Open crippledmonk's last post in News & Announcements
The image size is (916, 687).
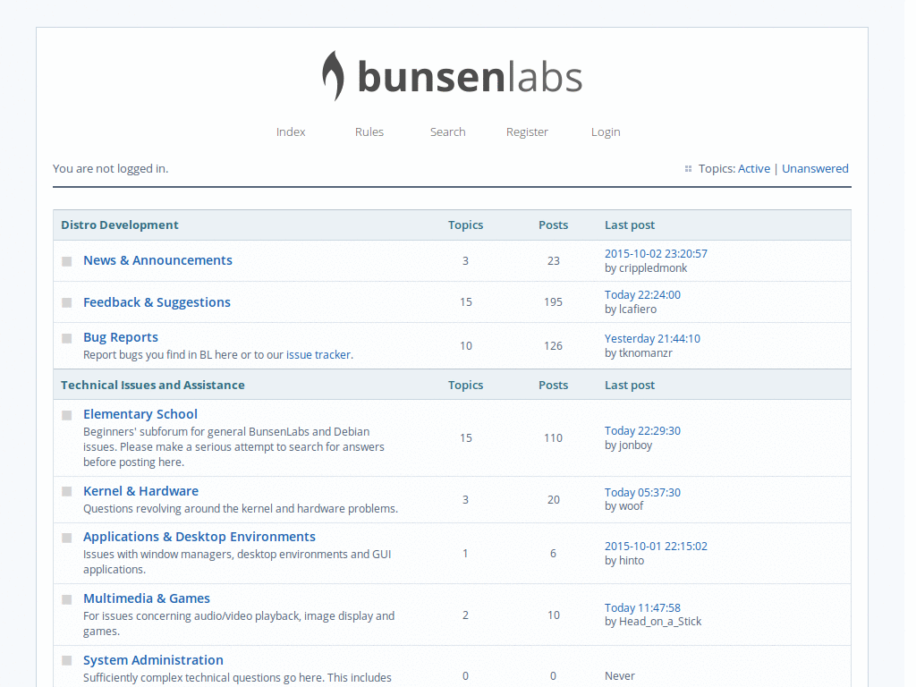(656, 253)
